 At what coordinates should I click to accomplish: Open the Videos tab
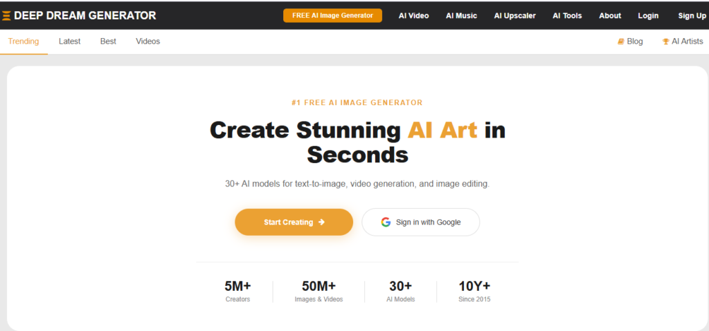(148, 41)
